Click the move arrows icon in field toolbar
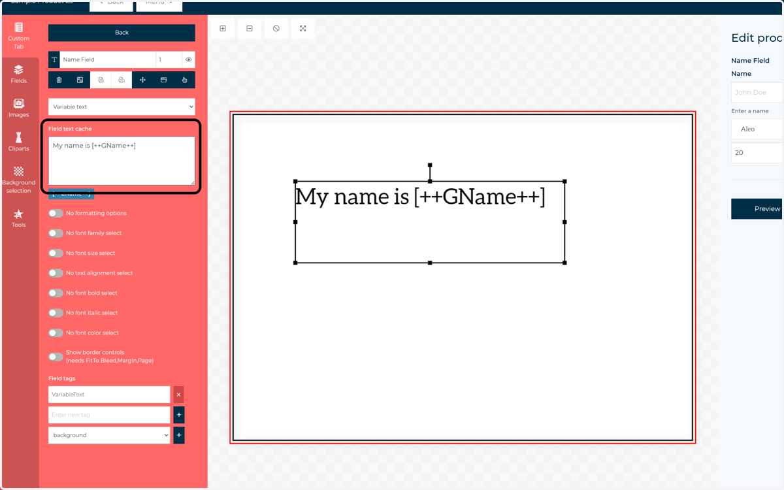This screenshot has width=784, height=490. click(142, 80)
